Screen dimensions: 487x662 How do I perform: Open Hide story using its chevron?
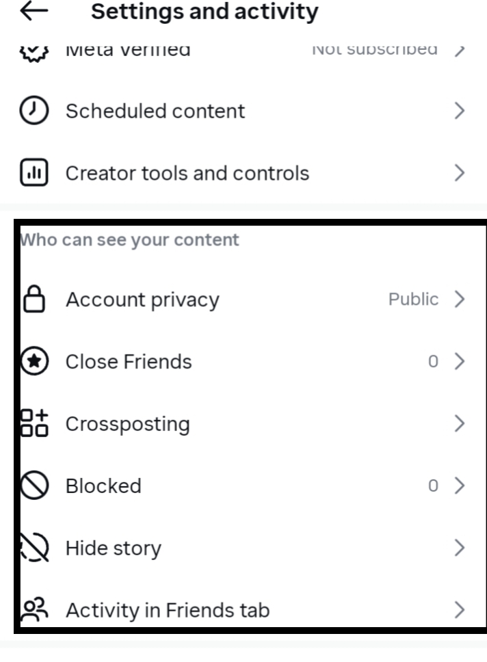pyautogui.click(x=460, y=548)
